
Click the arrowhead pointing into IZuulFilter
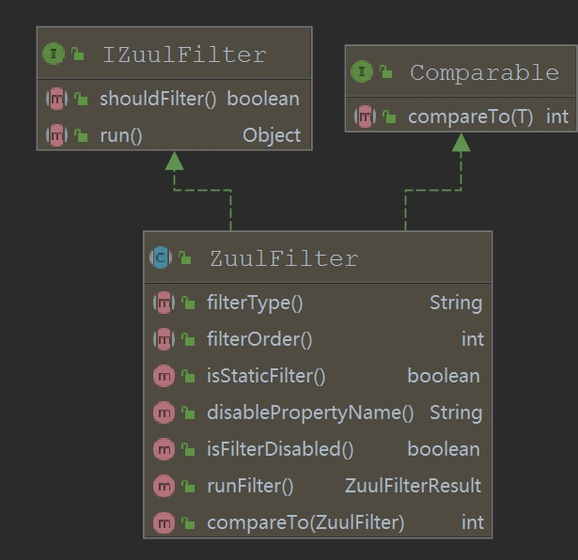[x=174, y=161]
